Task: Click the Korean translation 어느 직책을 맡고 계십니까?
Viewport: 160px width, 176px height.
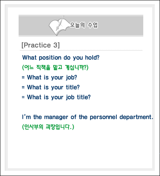Action: pos(55,68)
